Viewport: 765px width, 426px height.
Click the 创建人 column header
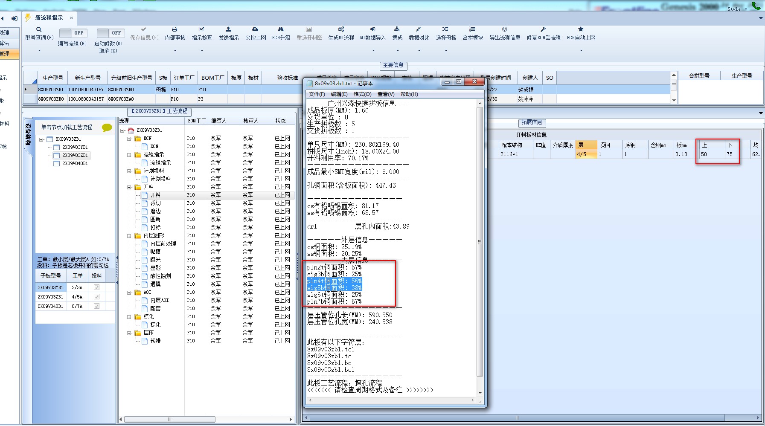pyautogui.click(x=530, y=78)
